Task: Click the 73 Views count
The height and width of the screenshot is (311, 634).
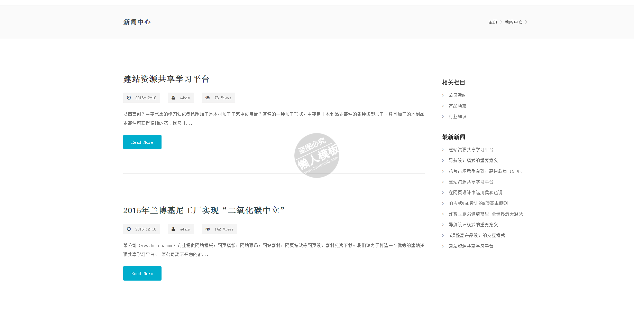Action: coord(223,98)
